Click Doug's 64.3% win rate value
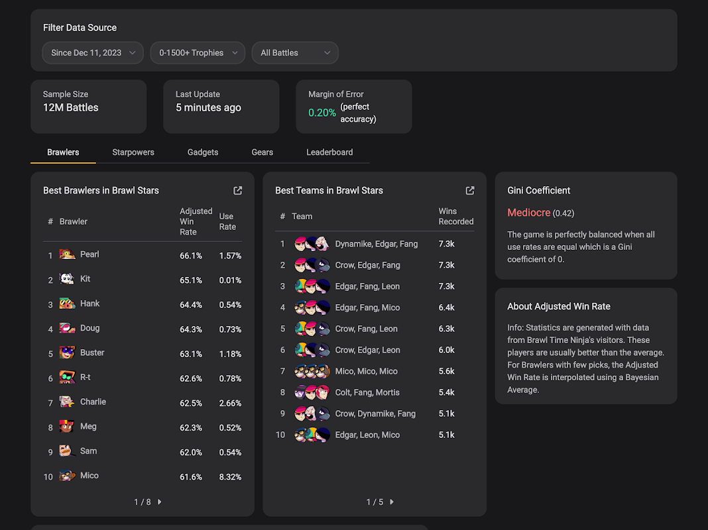Screen dimensions: 708x530 tap(191, 329)
